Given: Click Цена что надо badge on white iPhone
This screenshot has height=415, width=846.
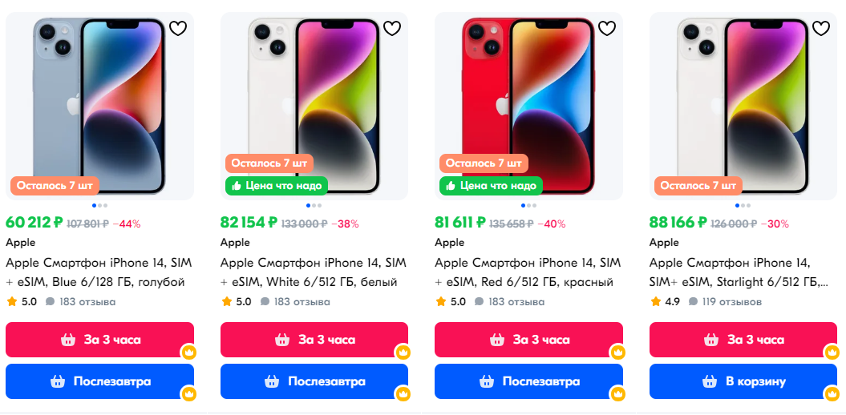Looking at the screenshot, I should (x=277, y=186).
